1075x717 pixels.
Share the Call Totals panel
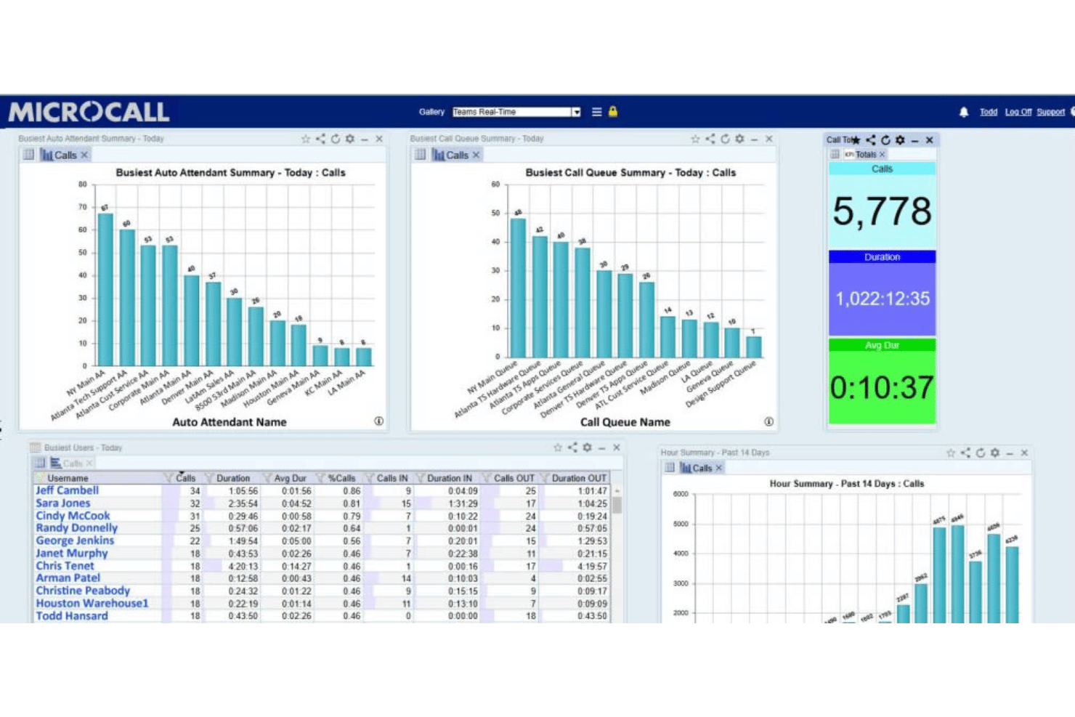pos(871,139)
